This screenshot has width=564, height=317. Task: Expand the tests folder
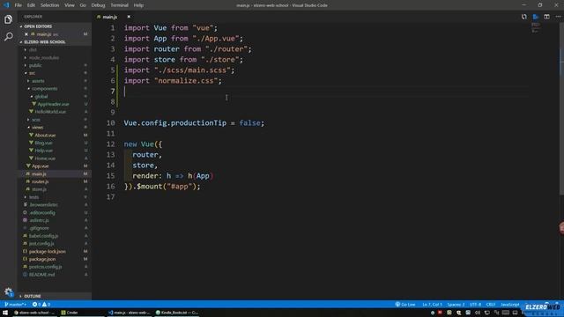pos(33,197)
